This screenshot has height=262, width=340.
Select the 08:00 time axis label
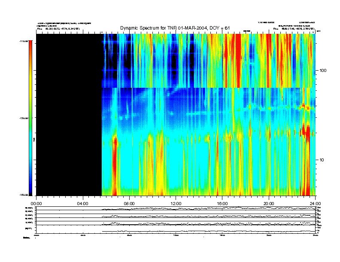129,204
